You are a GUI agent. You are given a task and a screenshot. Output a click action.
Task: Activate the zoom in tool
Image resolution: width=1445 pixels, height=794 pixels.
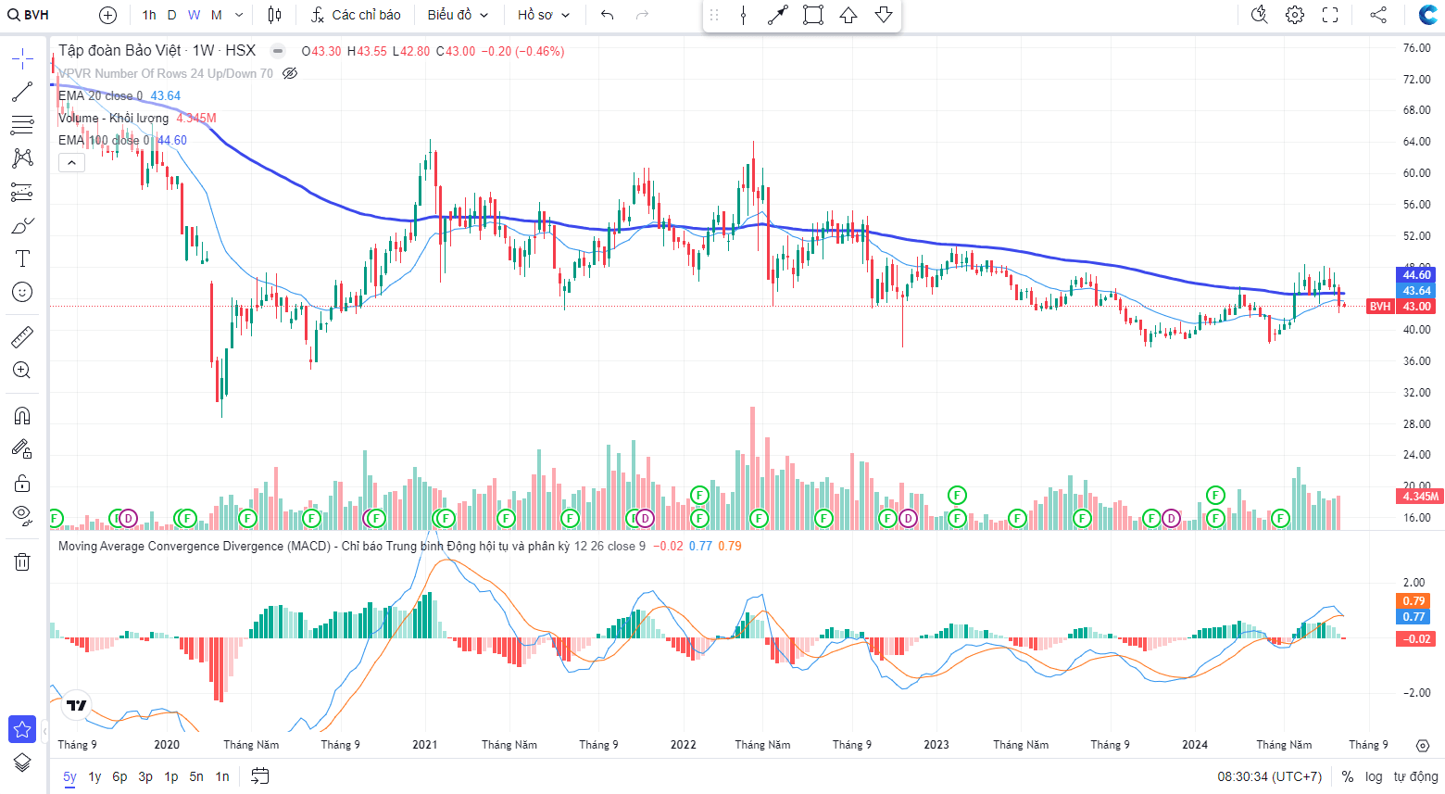tap(22, 370)
